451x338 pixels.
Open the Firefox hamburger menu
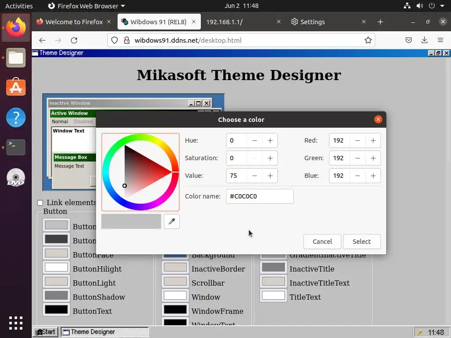pyautogui.click(x=440, y=40)
